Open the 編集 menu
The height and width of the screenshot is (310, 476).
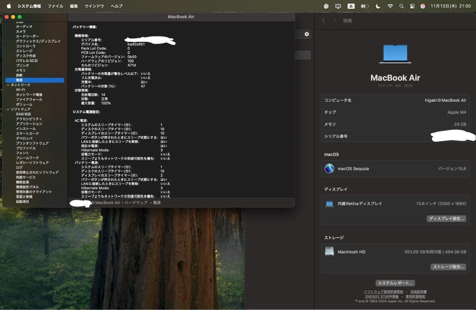click(74, 6)
